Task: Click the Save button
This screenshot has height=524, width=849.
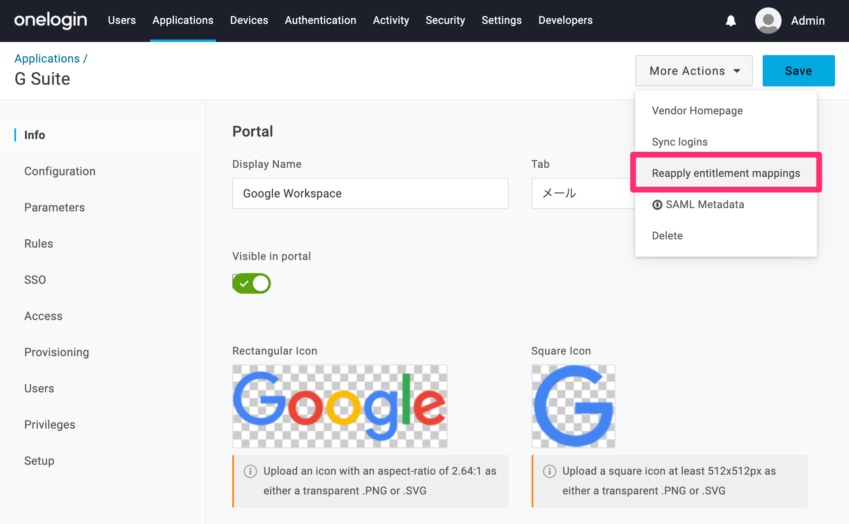Action: [798, 71]
